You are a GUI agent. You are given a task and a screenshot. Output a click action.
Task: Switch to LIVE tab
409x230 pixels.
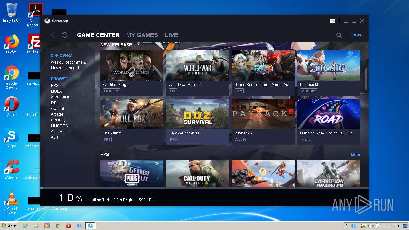click(171, 35)
